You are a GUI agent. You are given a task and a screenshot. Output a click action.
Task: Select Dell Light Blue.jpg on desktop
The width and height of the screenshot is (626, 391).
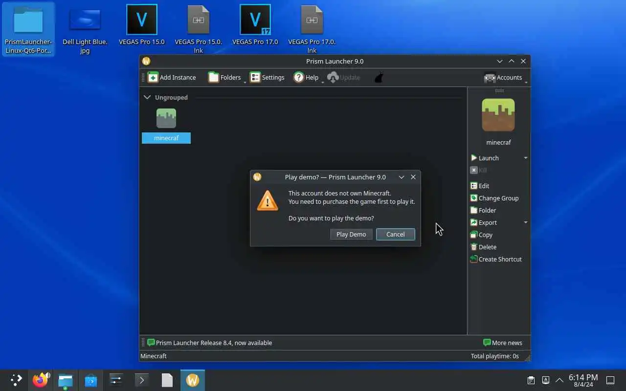coord(85,29)
